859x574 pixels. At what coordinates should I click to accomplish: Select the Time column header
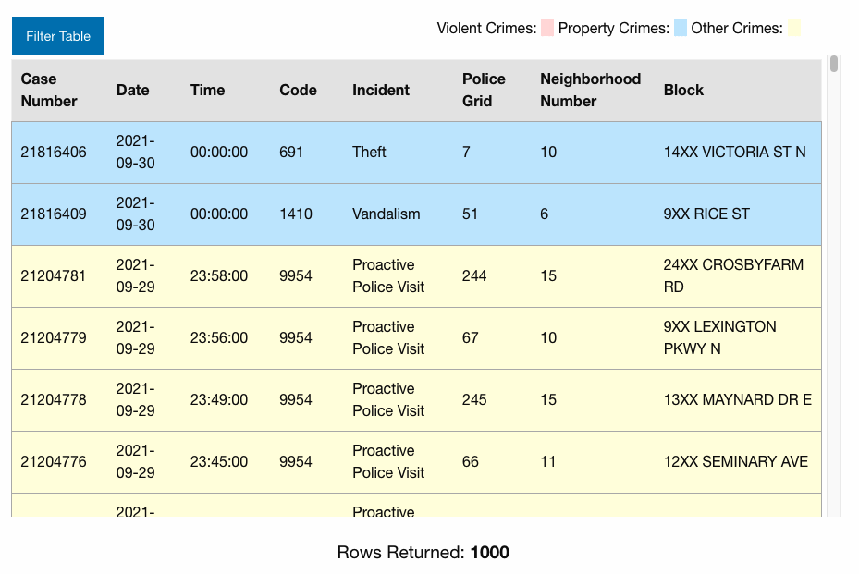tap(208, 91)
